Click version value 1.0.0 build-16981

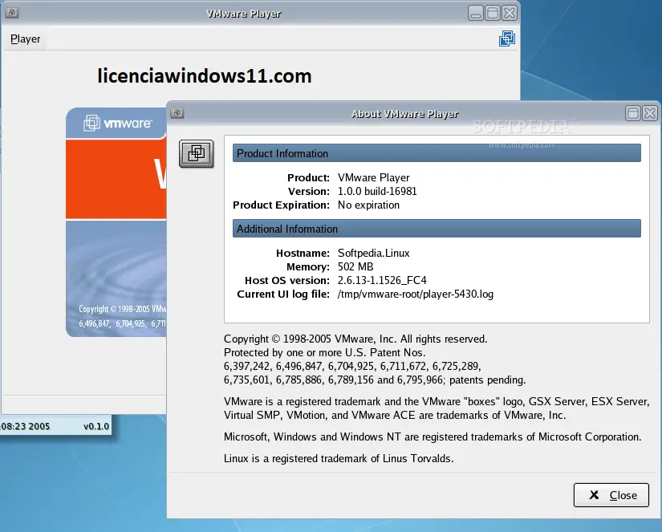(377, 191)
